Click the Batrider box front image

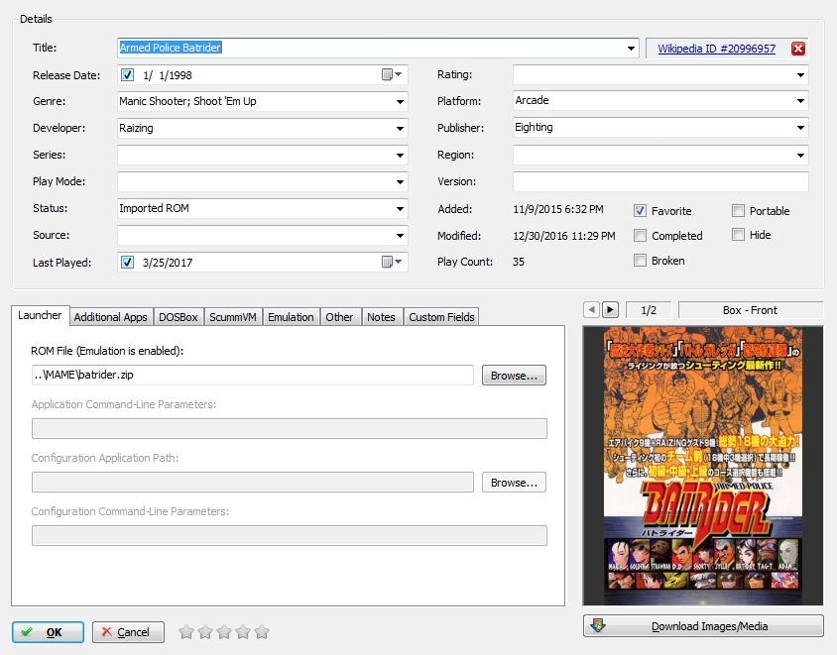703,466
